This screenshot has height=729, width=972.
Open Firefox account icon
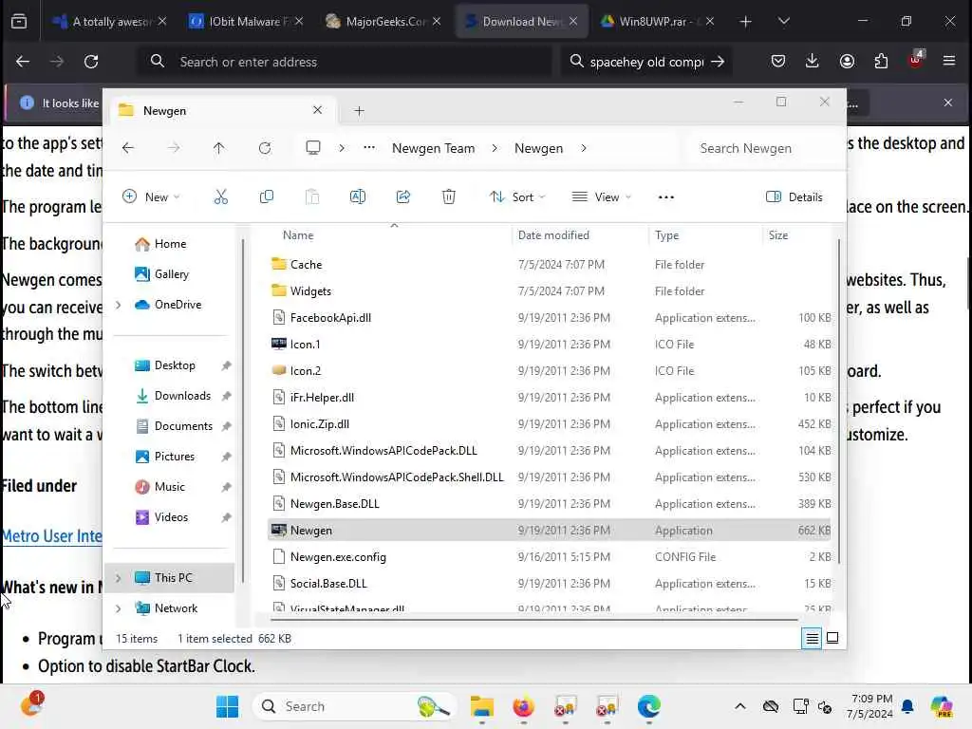pos(847,62)
